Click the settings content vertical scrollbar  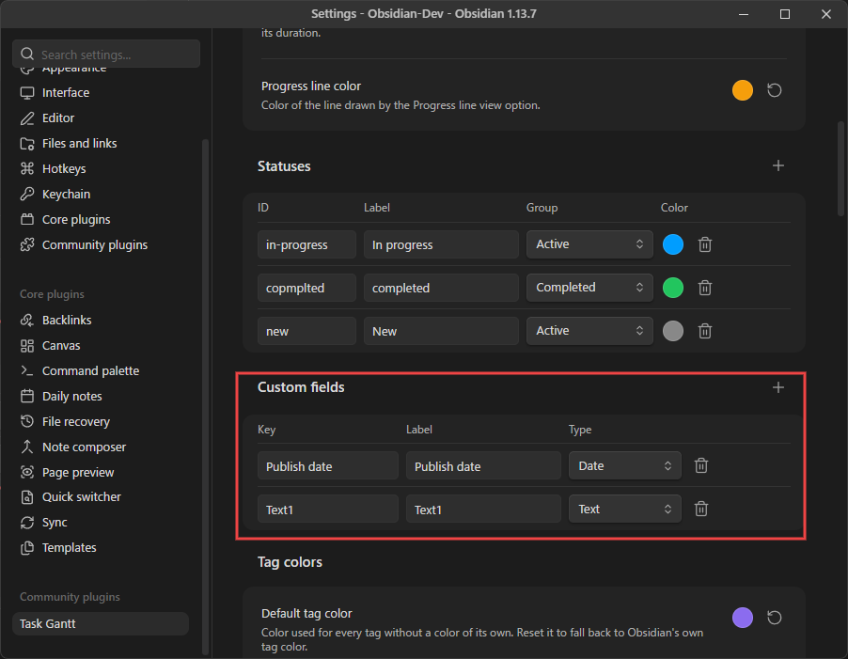coord(840,168)
